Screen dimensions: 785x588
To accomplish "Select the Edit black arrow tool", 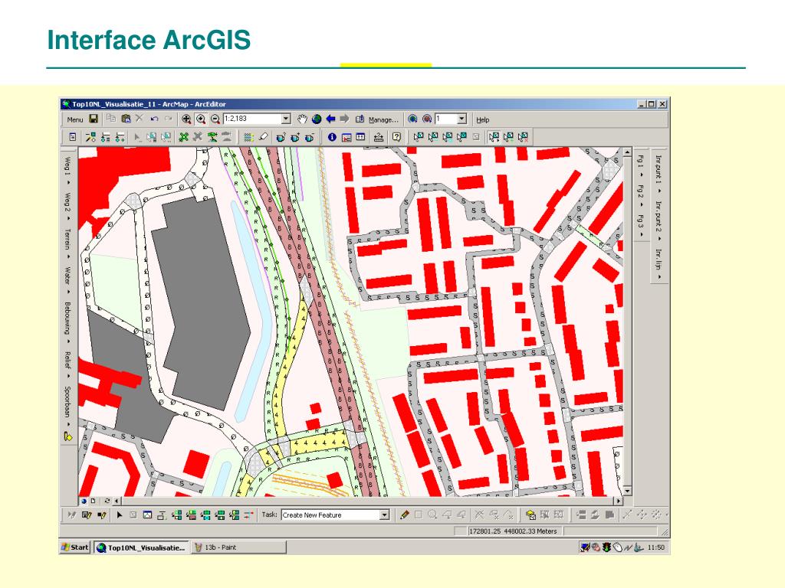I will click(119, 514).
